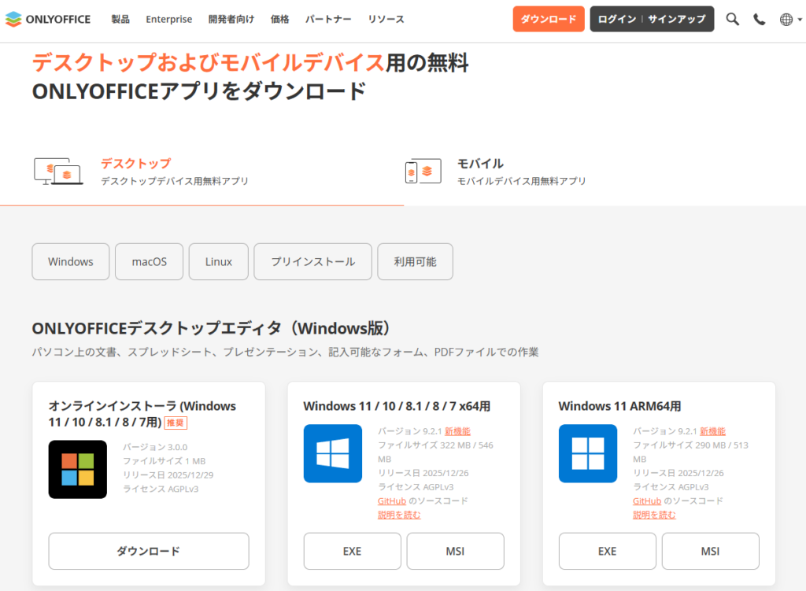Select the Linux platform filter

pyautogui.click(x=219, y=261)
